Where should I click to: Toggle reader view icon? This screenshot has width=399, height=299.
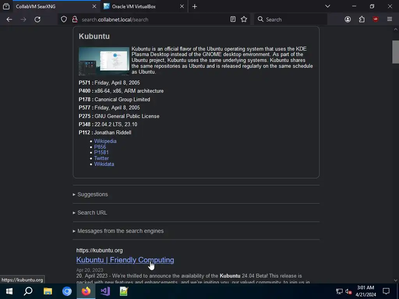[x=233, y=19]
